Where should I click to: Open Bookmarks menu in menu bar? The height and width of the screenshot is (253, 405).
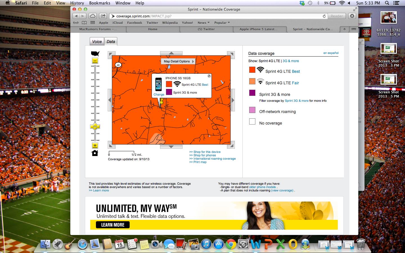[100, 3]
